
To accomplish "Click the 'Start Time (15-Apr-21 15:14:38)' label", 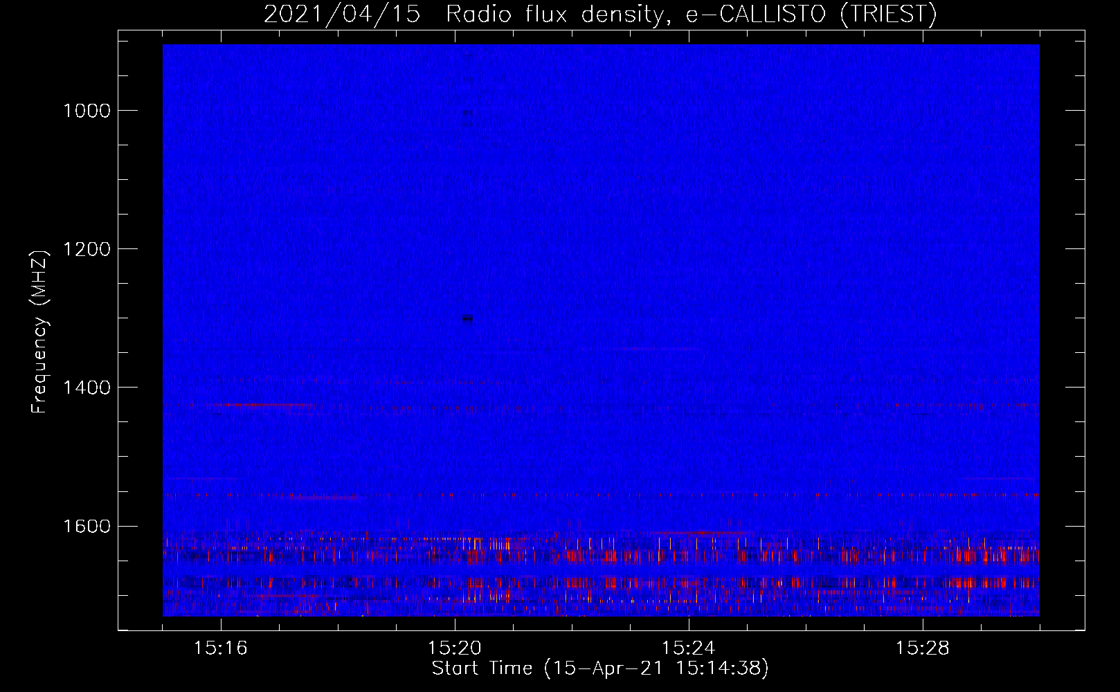I will pyautogui.click(x=600, y=668).
